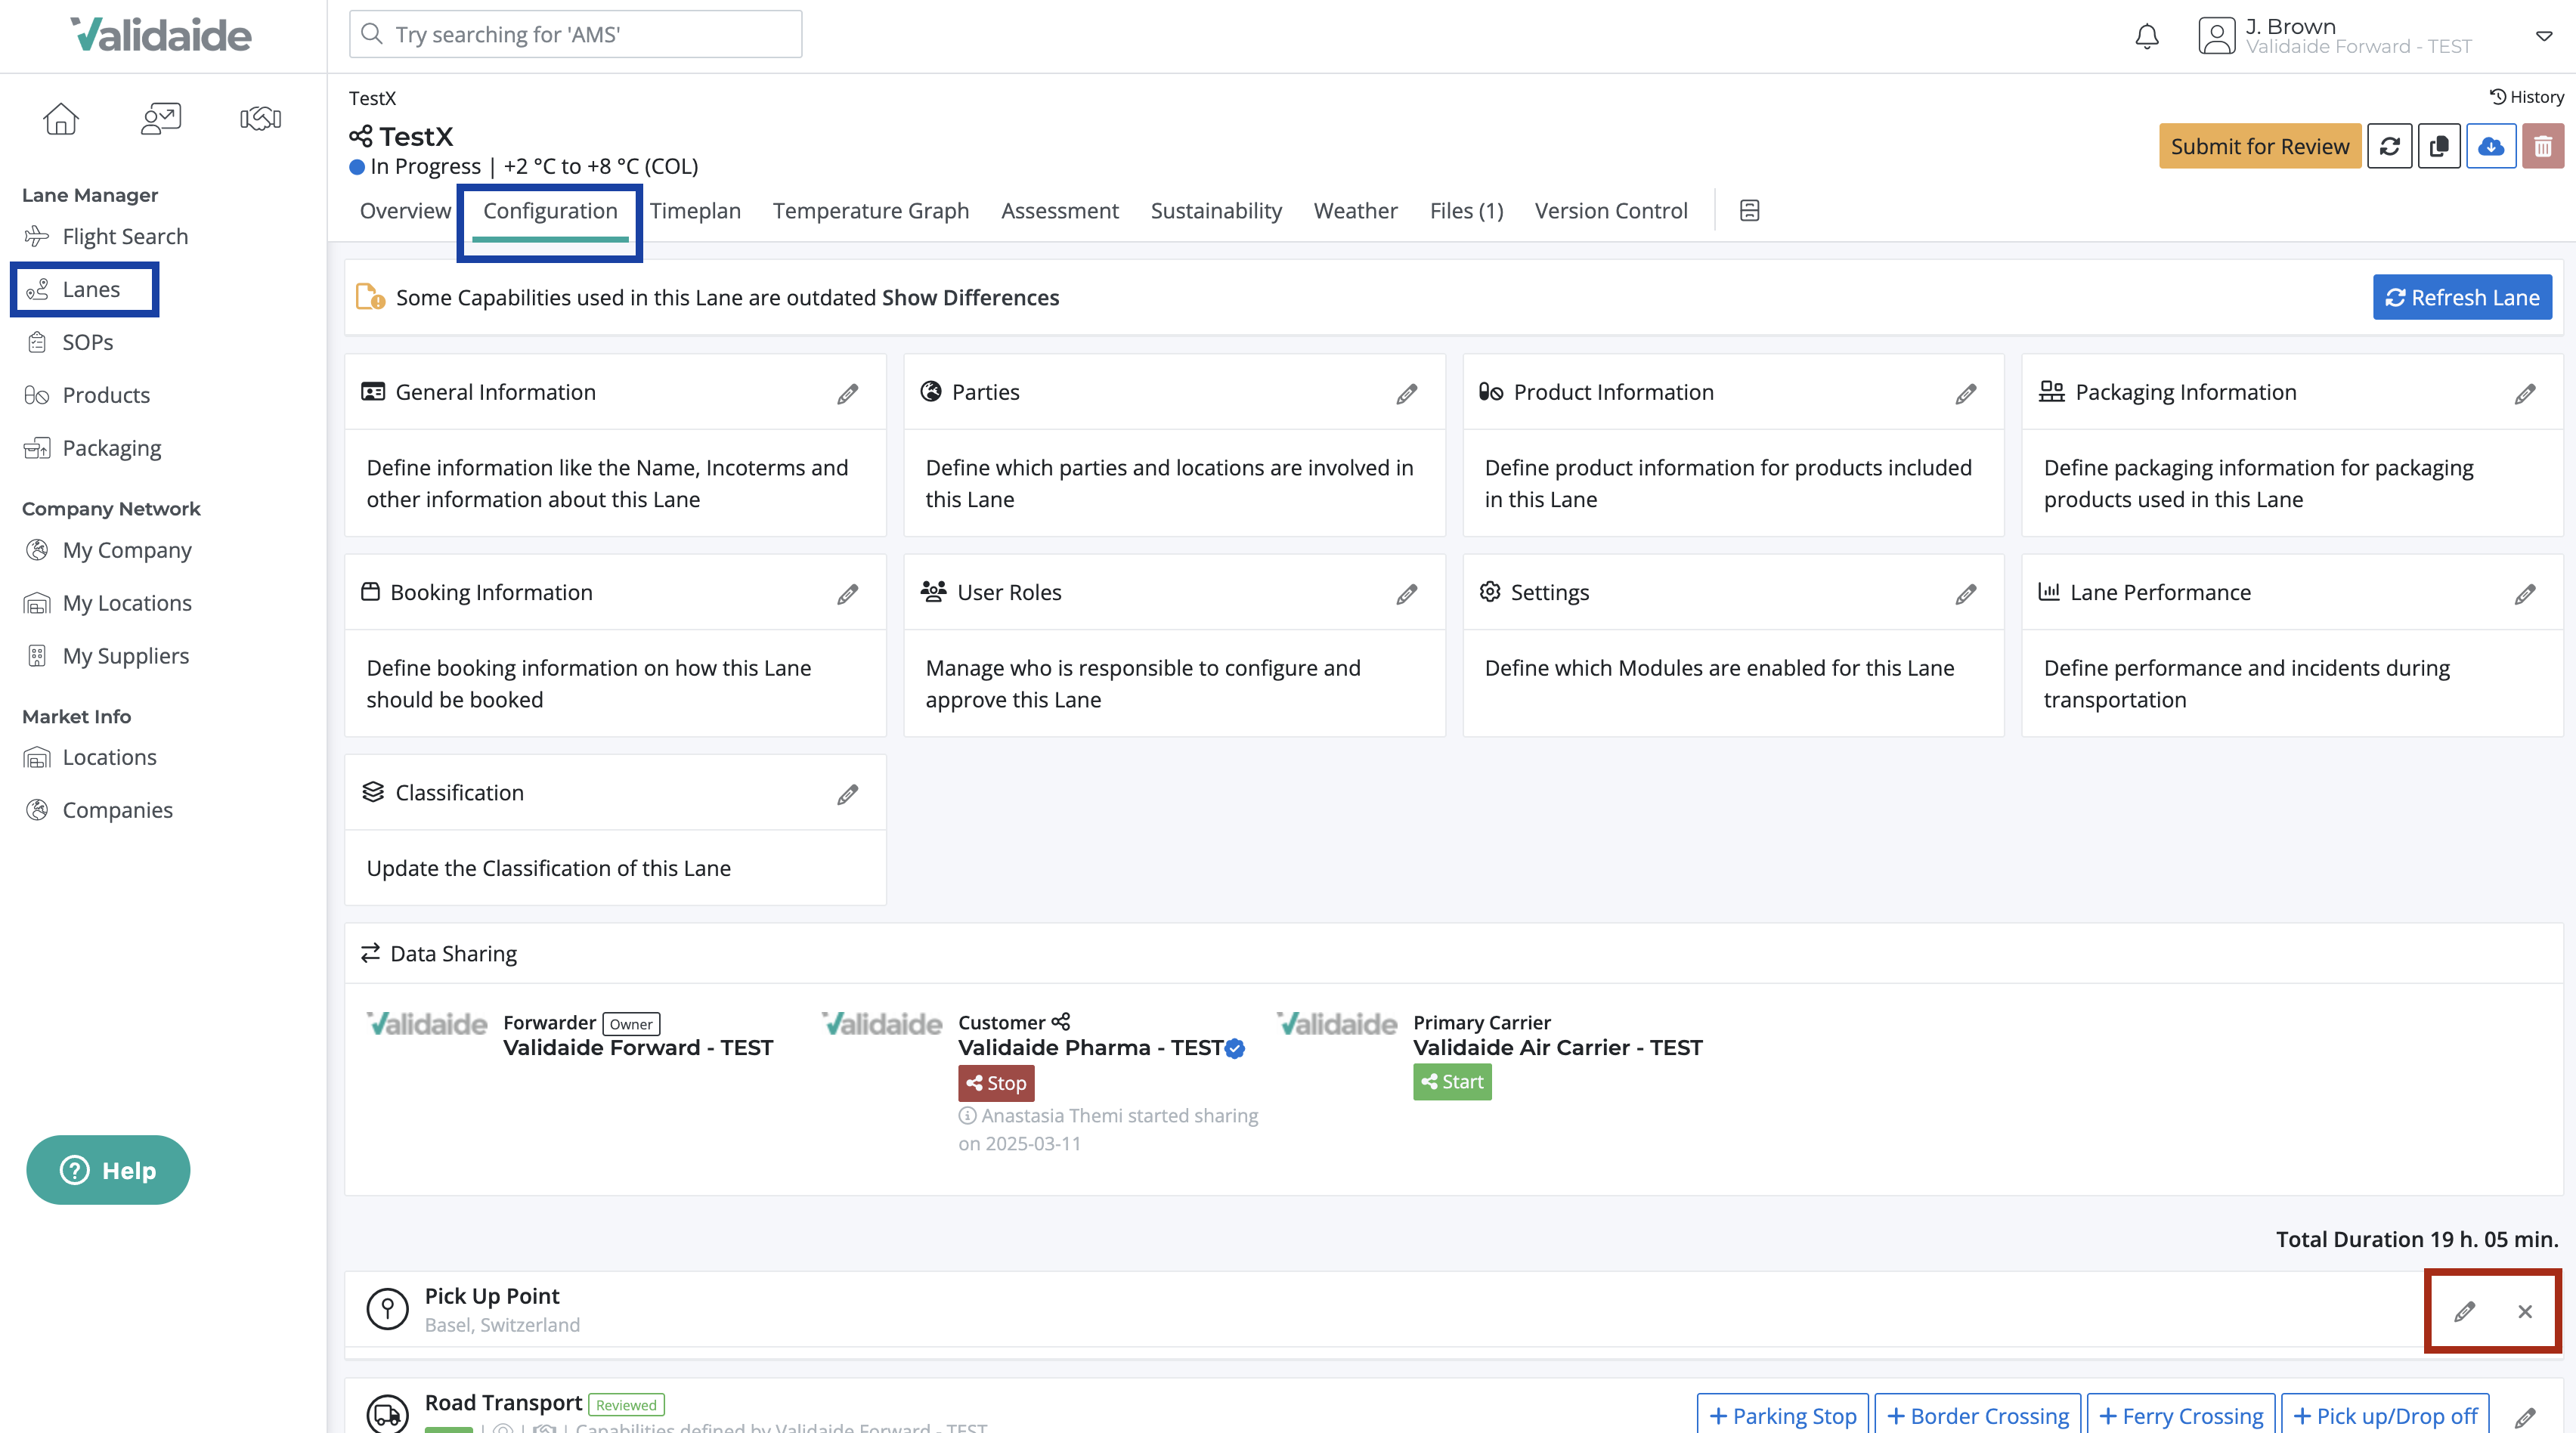Click the Pick Up Point location pin icon
2576x1433 pixels.
(388, 1308)
